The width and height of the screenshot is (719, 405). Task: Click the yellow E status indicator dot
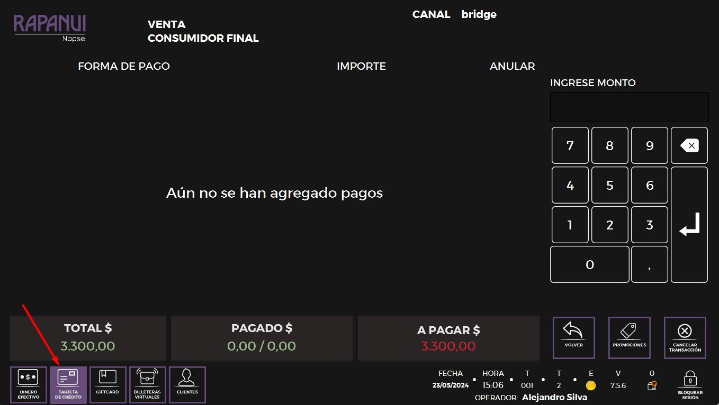pos(591,386)
